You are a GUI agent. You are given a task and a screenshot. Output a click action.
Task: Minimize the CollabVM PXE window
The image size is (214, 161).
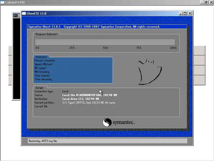(202, 2)
